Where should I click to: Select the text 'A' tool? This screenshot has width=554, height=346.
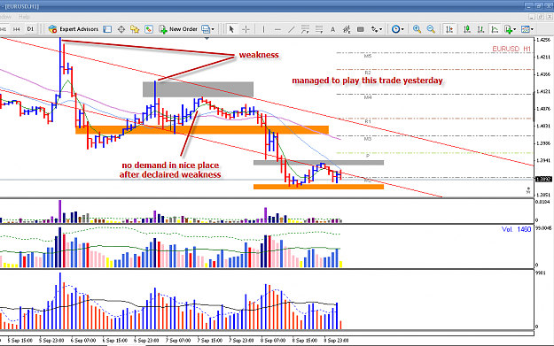(332, 29)
